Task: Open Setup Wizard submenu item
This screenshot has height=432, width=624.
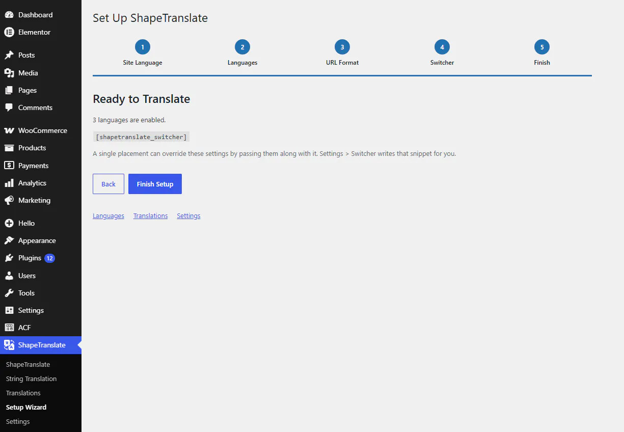Action: click(26, 407)
